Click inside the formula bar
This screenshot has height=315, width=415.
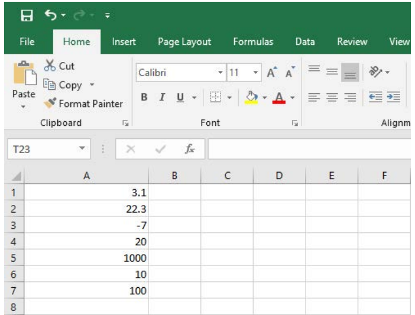click(x=309, y=149)
